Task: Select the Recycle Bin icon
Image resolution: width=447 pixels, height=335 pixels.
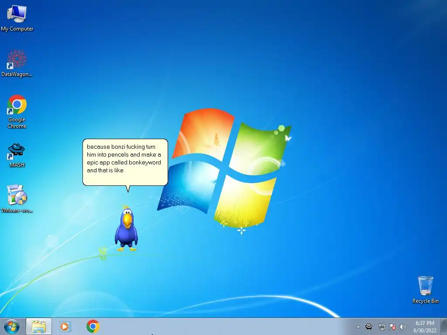Action: point(425,290)
